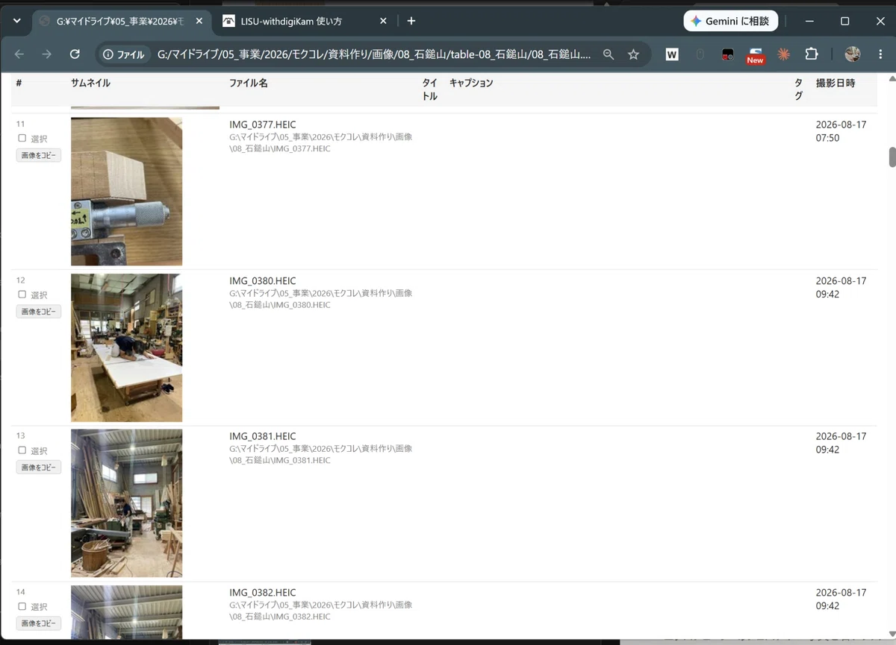Open IMG_0377 micrometer thumbnail
Viewport: 896px width, 645px height.
pos(126,192)
